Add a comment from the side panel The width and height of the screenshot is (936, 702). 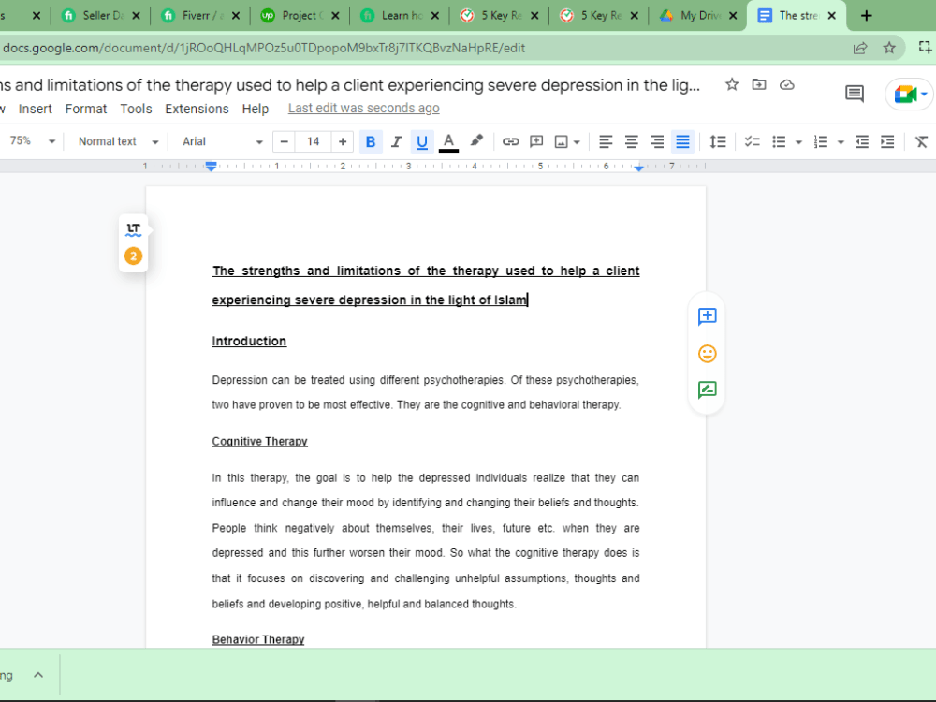pyautogui.click(x=708, y=316)
